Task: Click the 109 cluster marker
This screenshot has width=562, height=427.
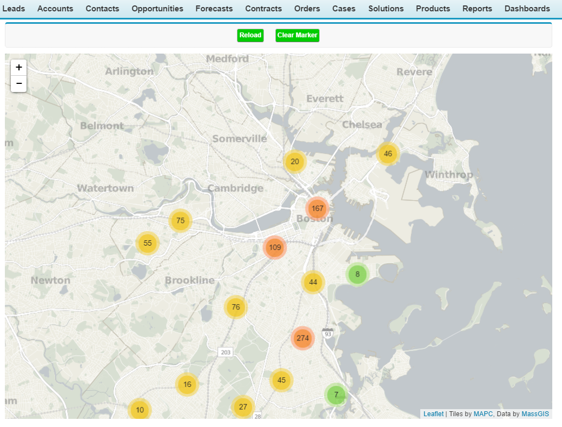Action: 275,247
